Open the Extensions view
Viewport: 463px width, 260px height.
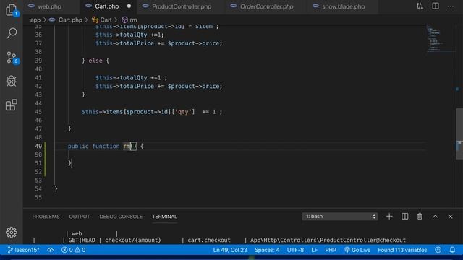pos(12,105)
